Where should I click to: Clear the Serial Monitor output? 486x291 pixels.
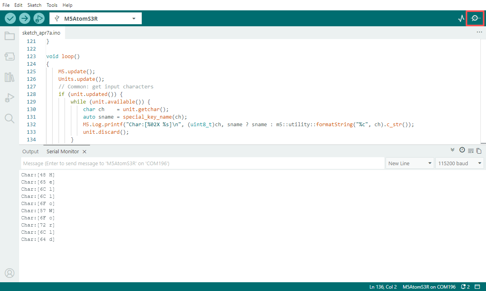pos(470,150)
